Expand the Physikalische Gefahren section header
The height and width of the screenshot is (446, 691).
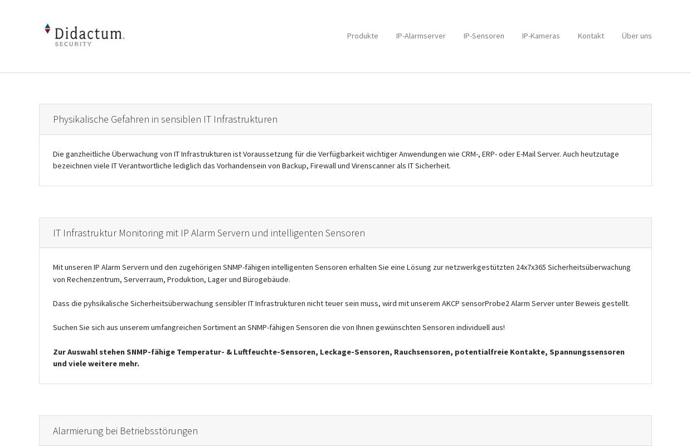coord(165,119)
